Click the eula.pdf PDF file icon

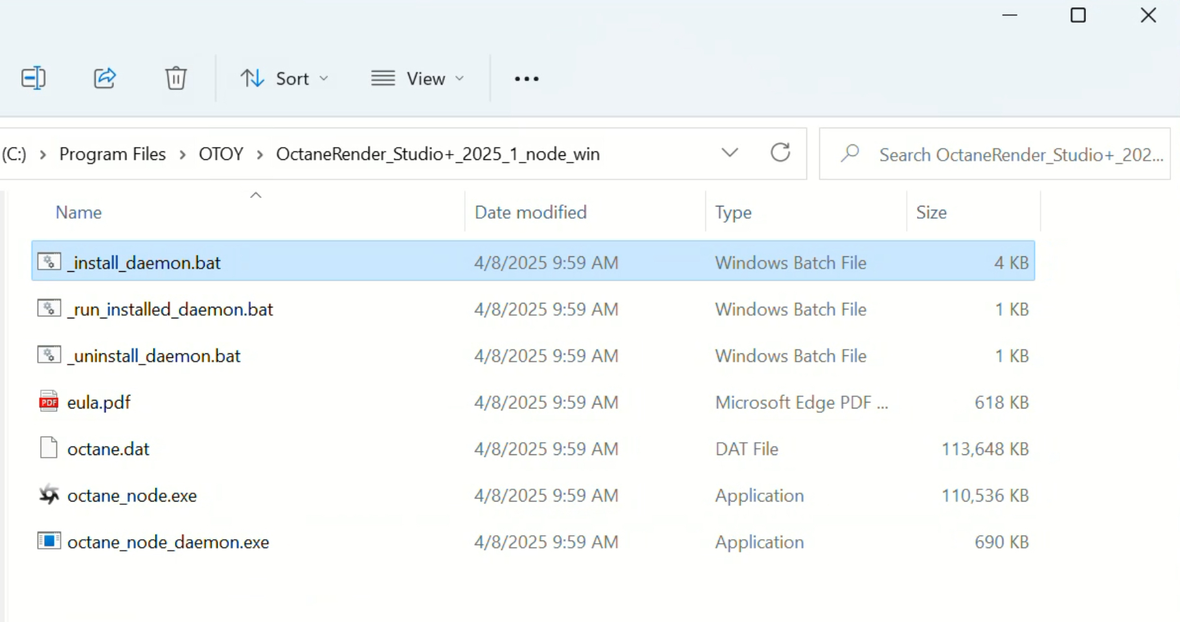click(49, 402)
